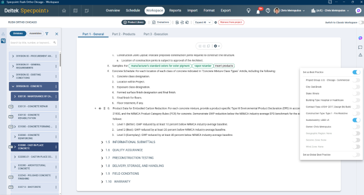Open the Overview menu
Viewport: 364px width, 195px height.
tap(113, 10)
